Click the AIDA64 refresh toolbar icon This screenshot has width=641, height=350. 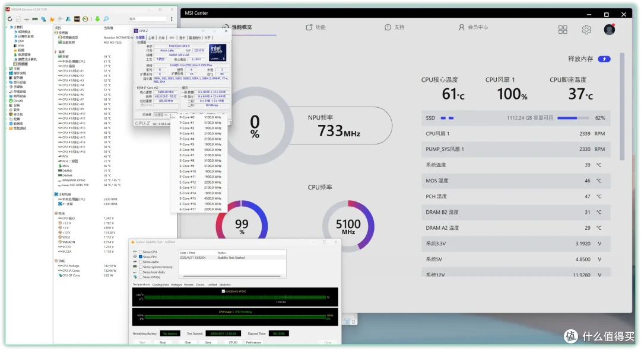click(x=10, y=19)
